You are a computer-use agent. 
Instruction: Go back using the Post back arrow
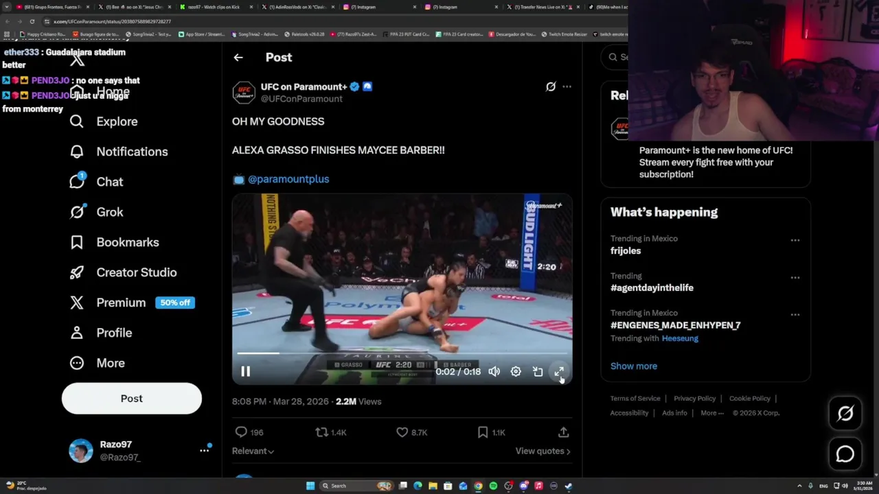coord(238,58)
